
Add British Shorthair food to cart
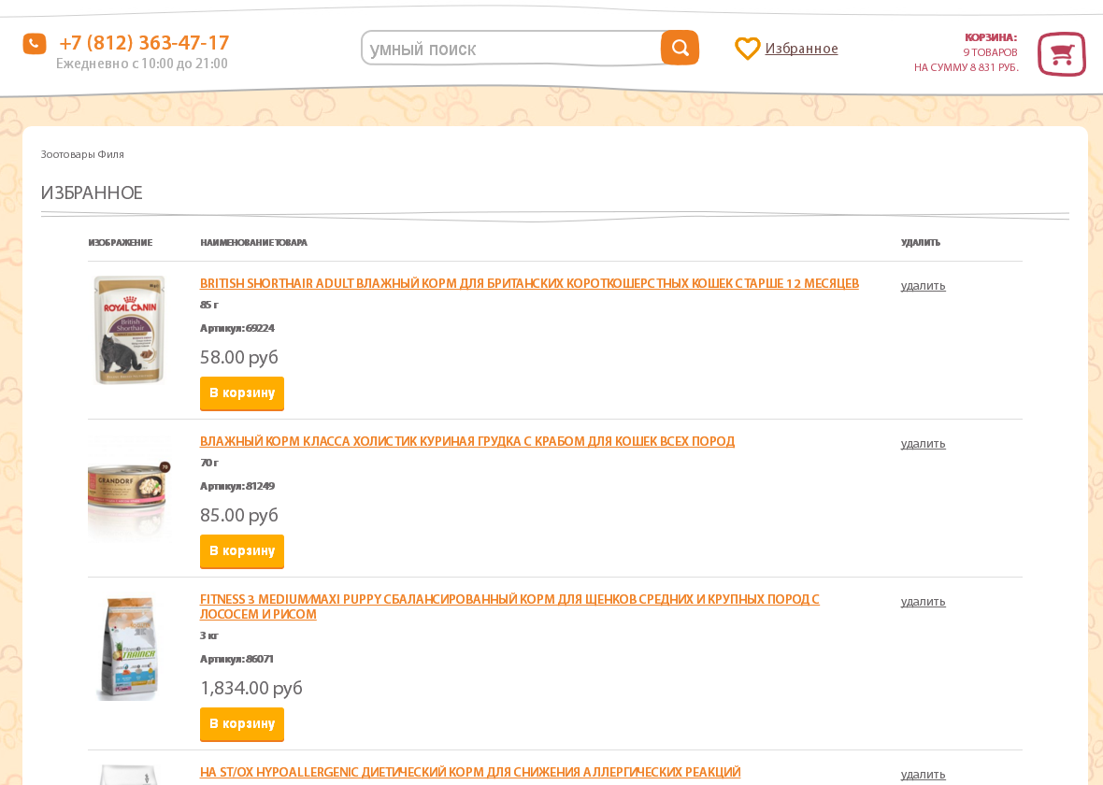[242, 393]
